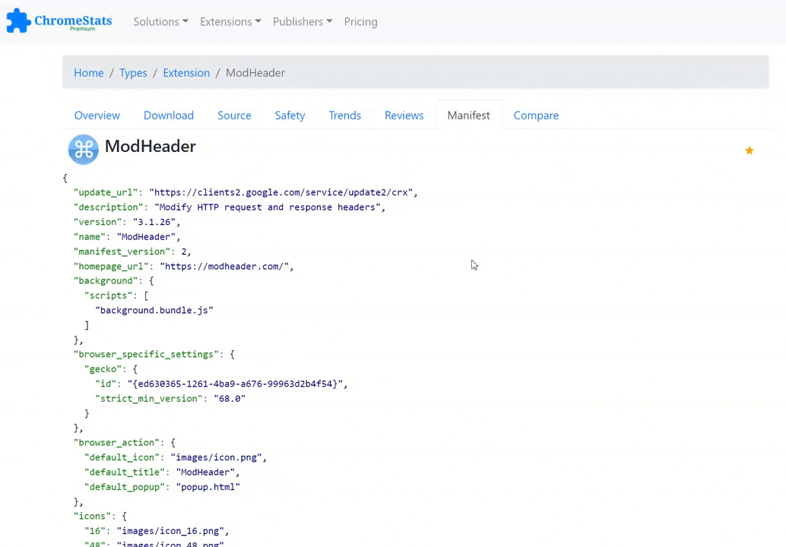The height and width of the screenshot is (547, 786).
Task: Click the ChromeStats Premium brand text
Action: (73, 22)
